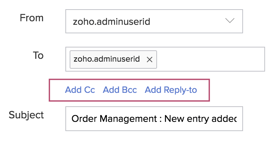Image resolution: width=275 pixels, height=141 pixels.
Task: Click the Add Cc link
Action: (80, 90)
